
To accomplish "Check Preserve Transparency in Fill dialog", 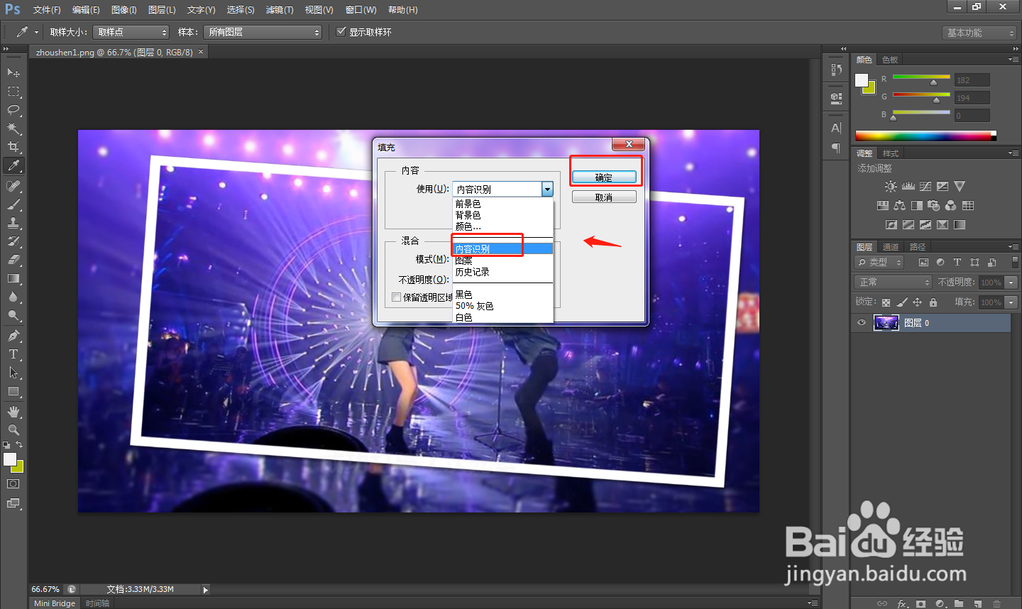I will pos(397,297).
